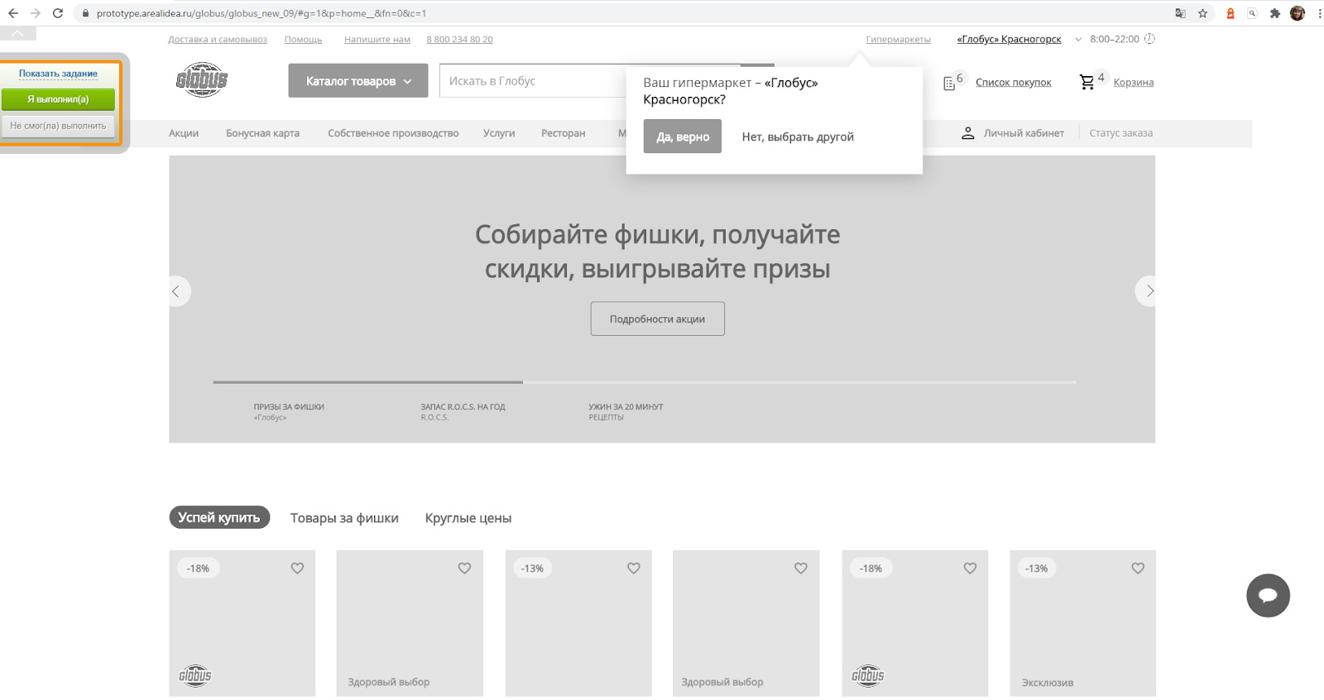Click the Подробности акции button

pos(658,319)
